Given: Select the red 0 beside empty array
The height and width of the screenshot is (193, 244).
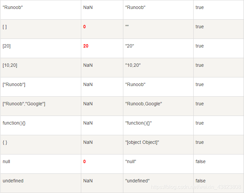Looking at the screenshot, I should tap(85, 27).
